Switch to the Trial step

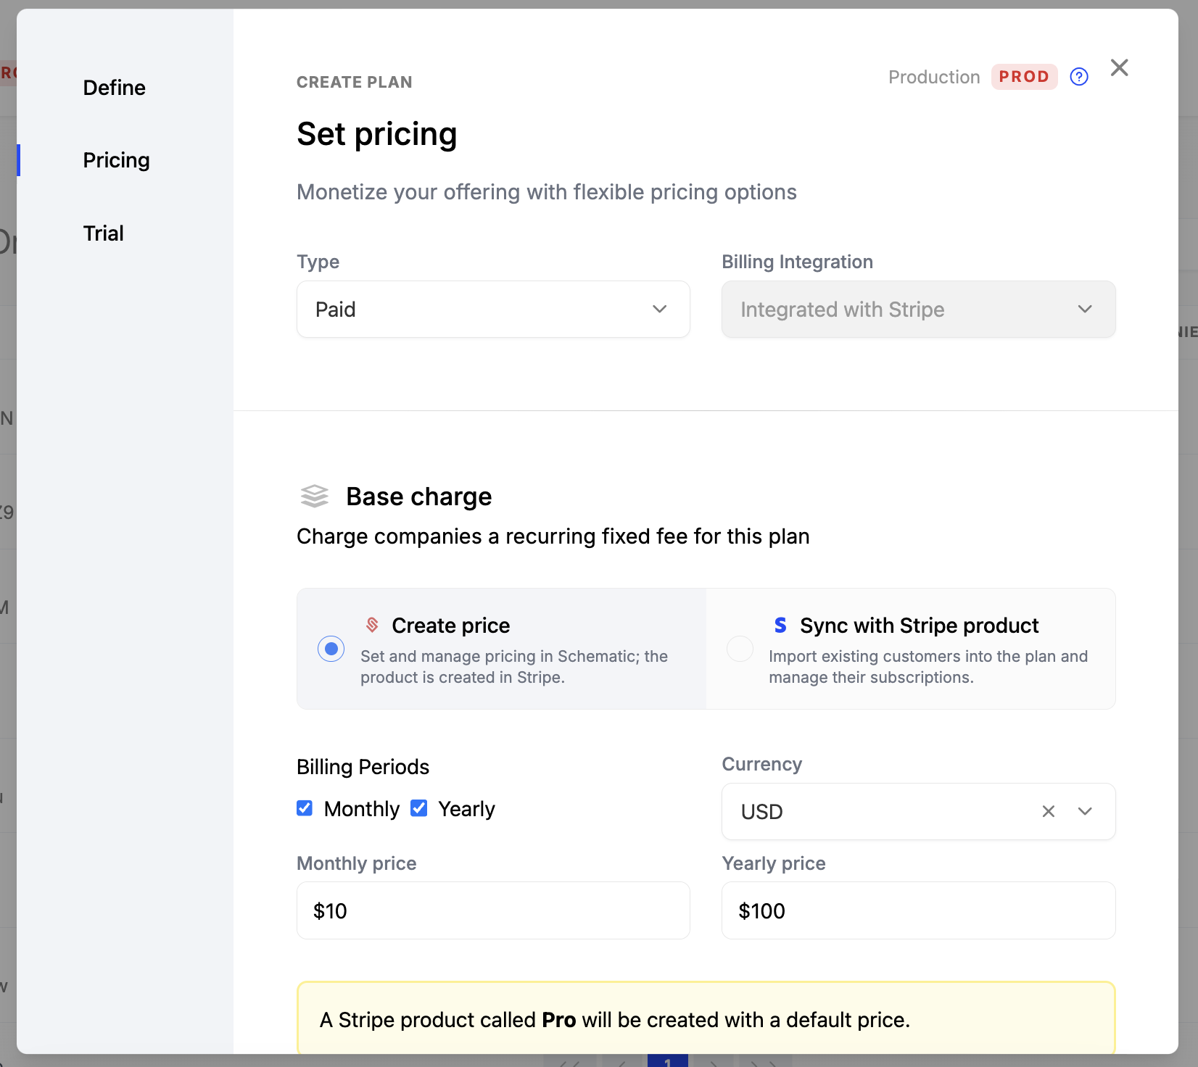[104, 233]
